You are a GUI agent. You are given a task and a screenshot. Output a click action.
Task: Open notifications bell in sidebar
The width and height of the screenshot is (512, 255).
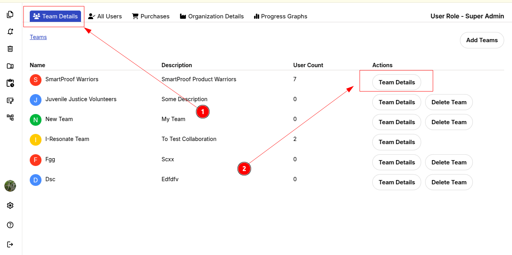point(10,32)
